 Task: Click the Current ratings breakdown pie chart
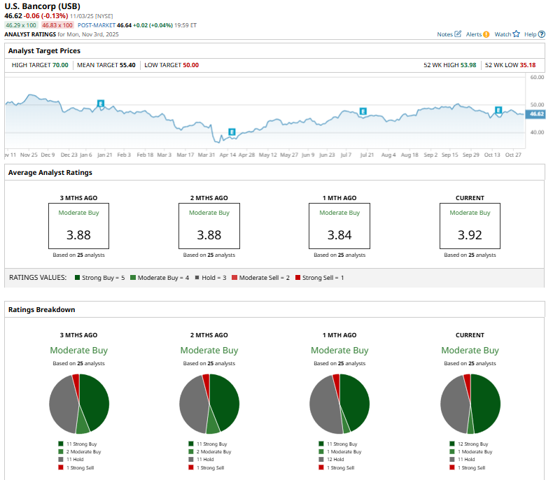tap(470, 404)
